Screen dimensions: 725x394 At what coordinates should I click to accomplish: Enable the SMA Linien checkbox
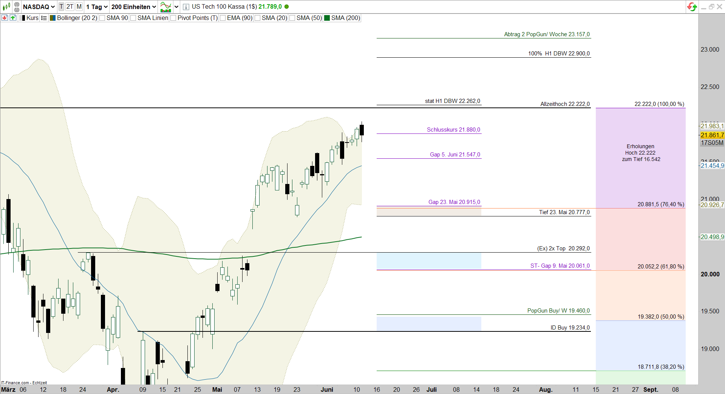coord(133,18)
